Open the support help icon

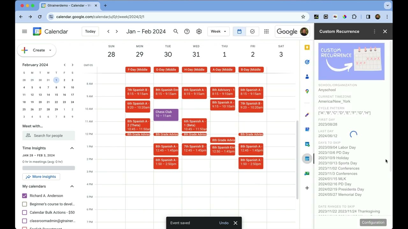pos(187,31)
